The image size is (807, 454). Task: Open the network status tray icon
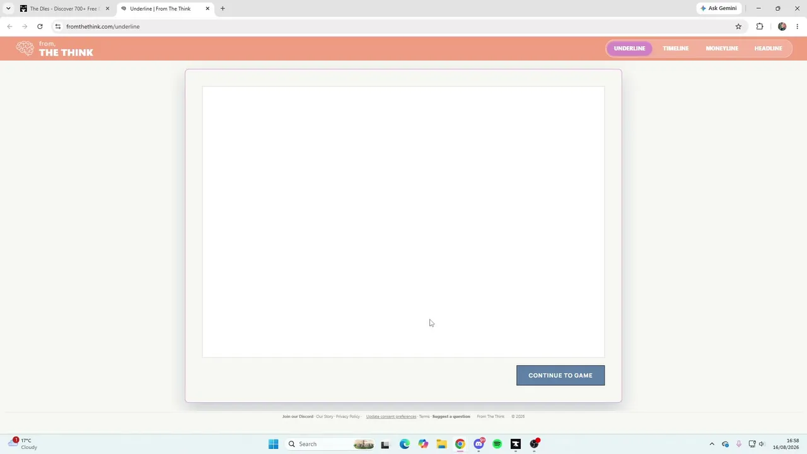[x=752, y=444]
